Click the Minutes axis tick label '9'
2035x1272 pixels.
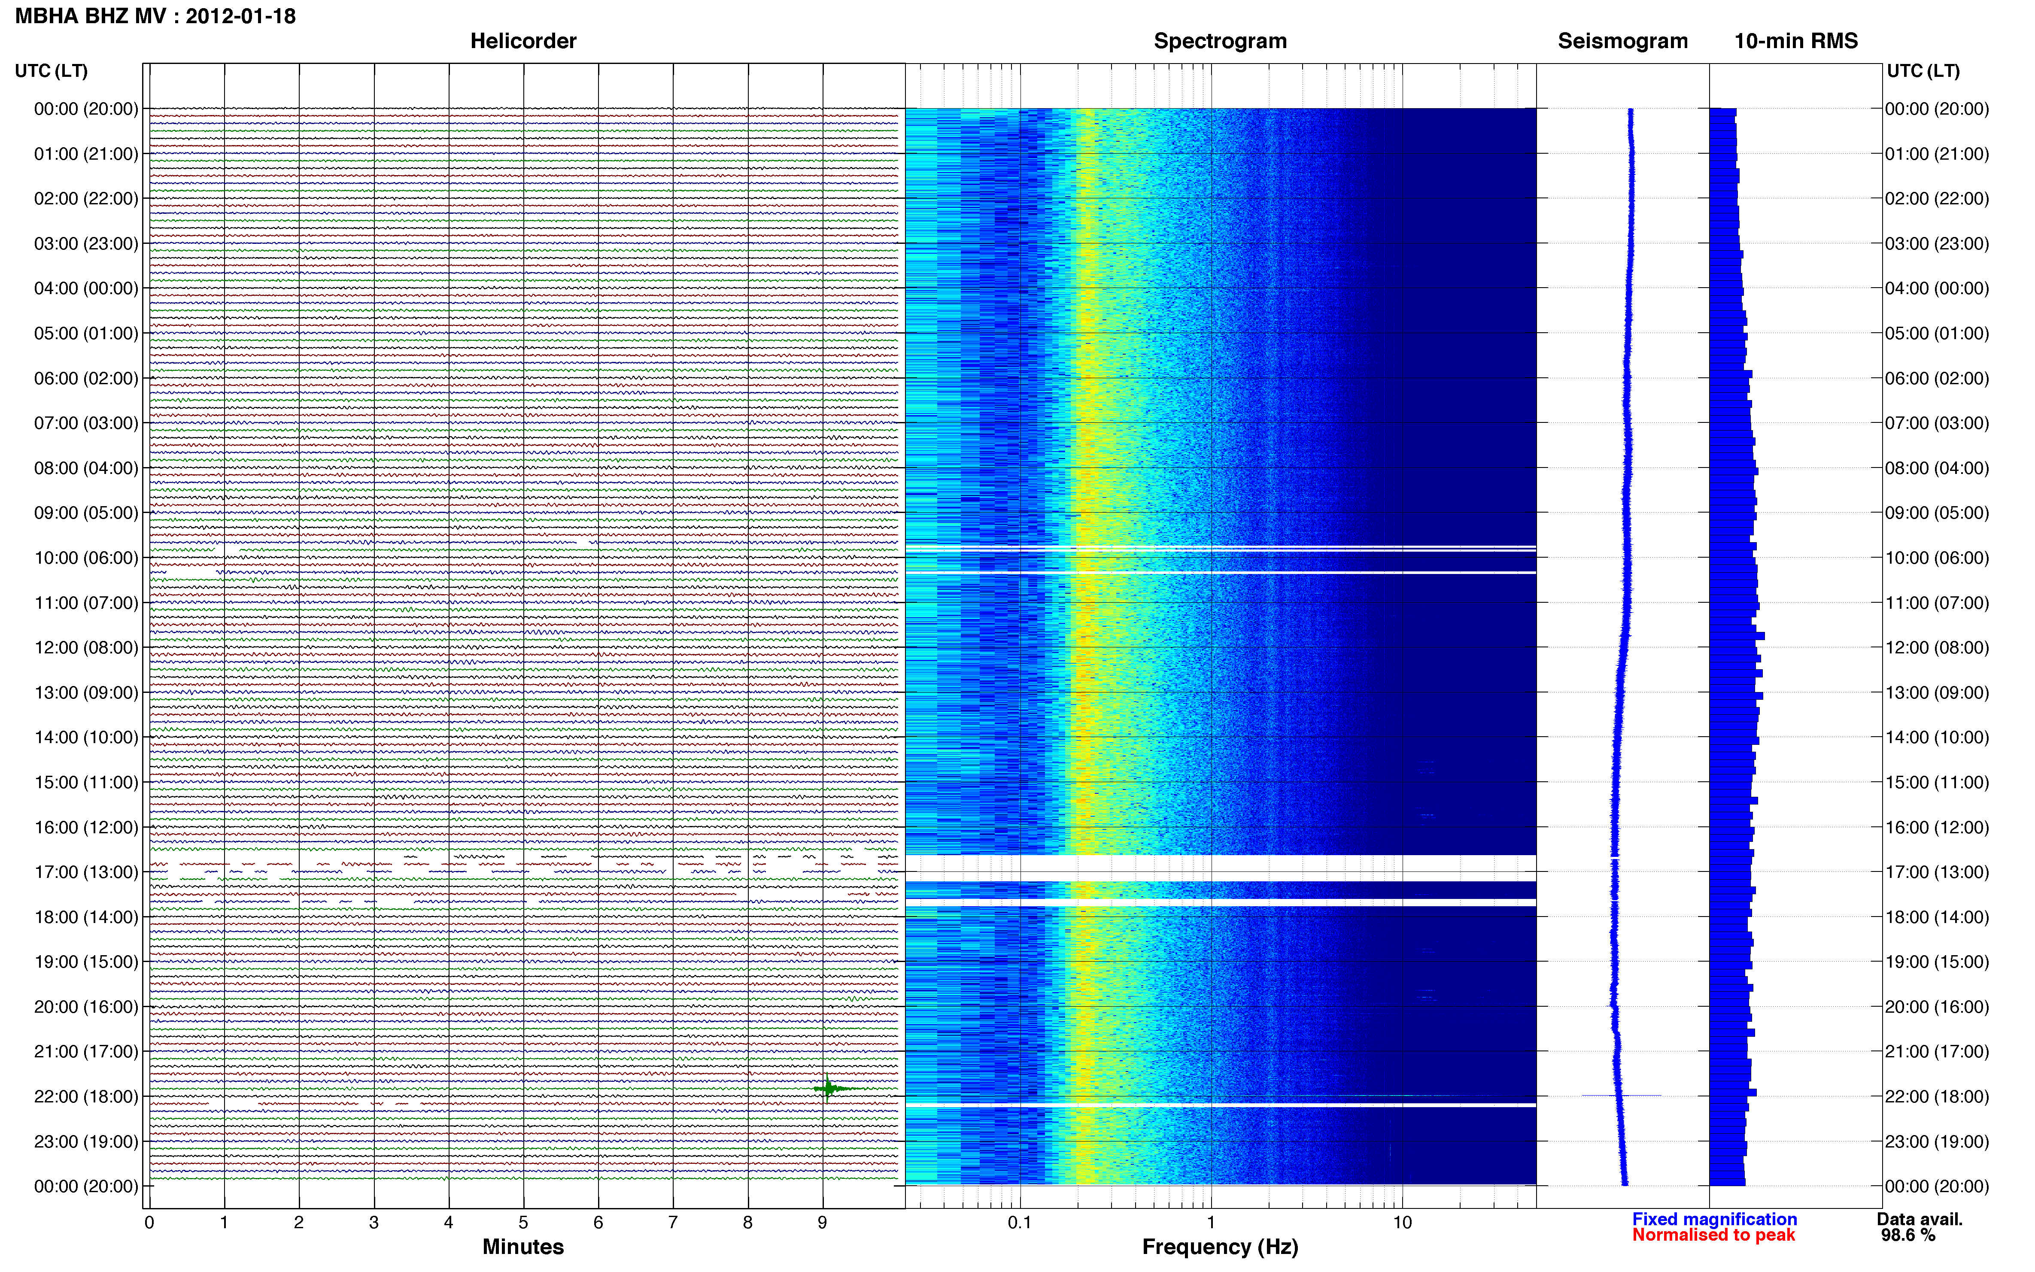click(x=823, y=1222)
